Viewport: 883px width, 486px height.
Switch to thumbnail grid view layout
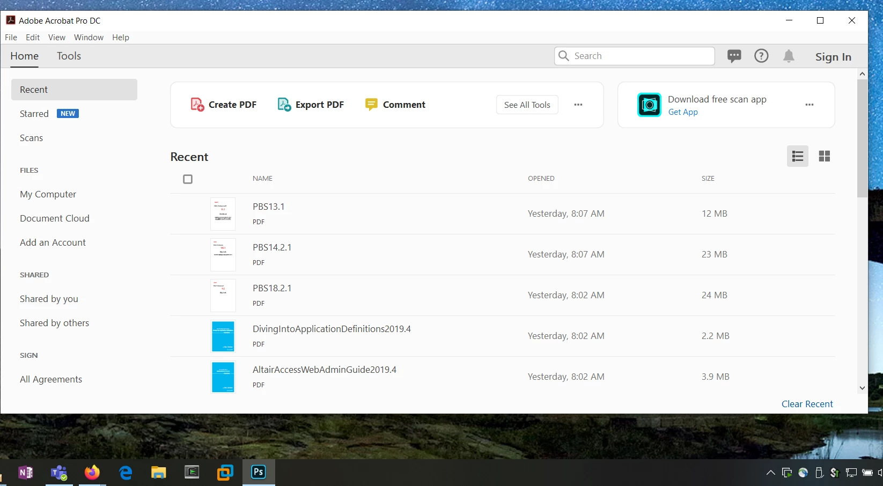pyautogui.click(x=825, y=156)
